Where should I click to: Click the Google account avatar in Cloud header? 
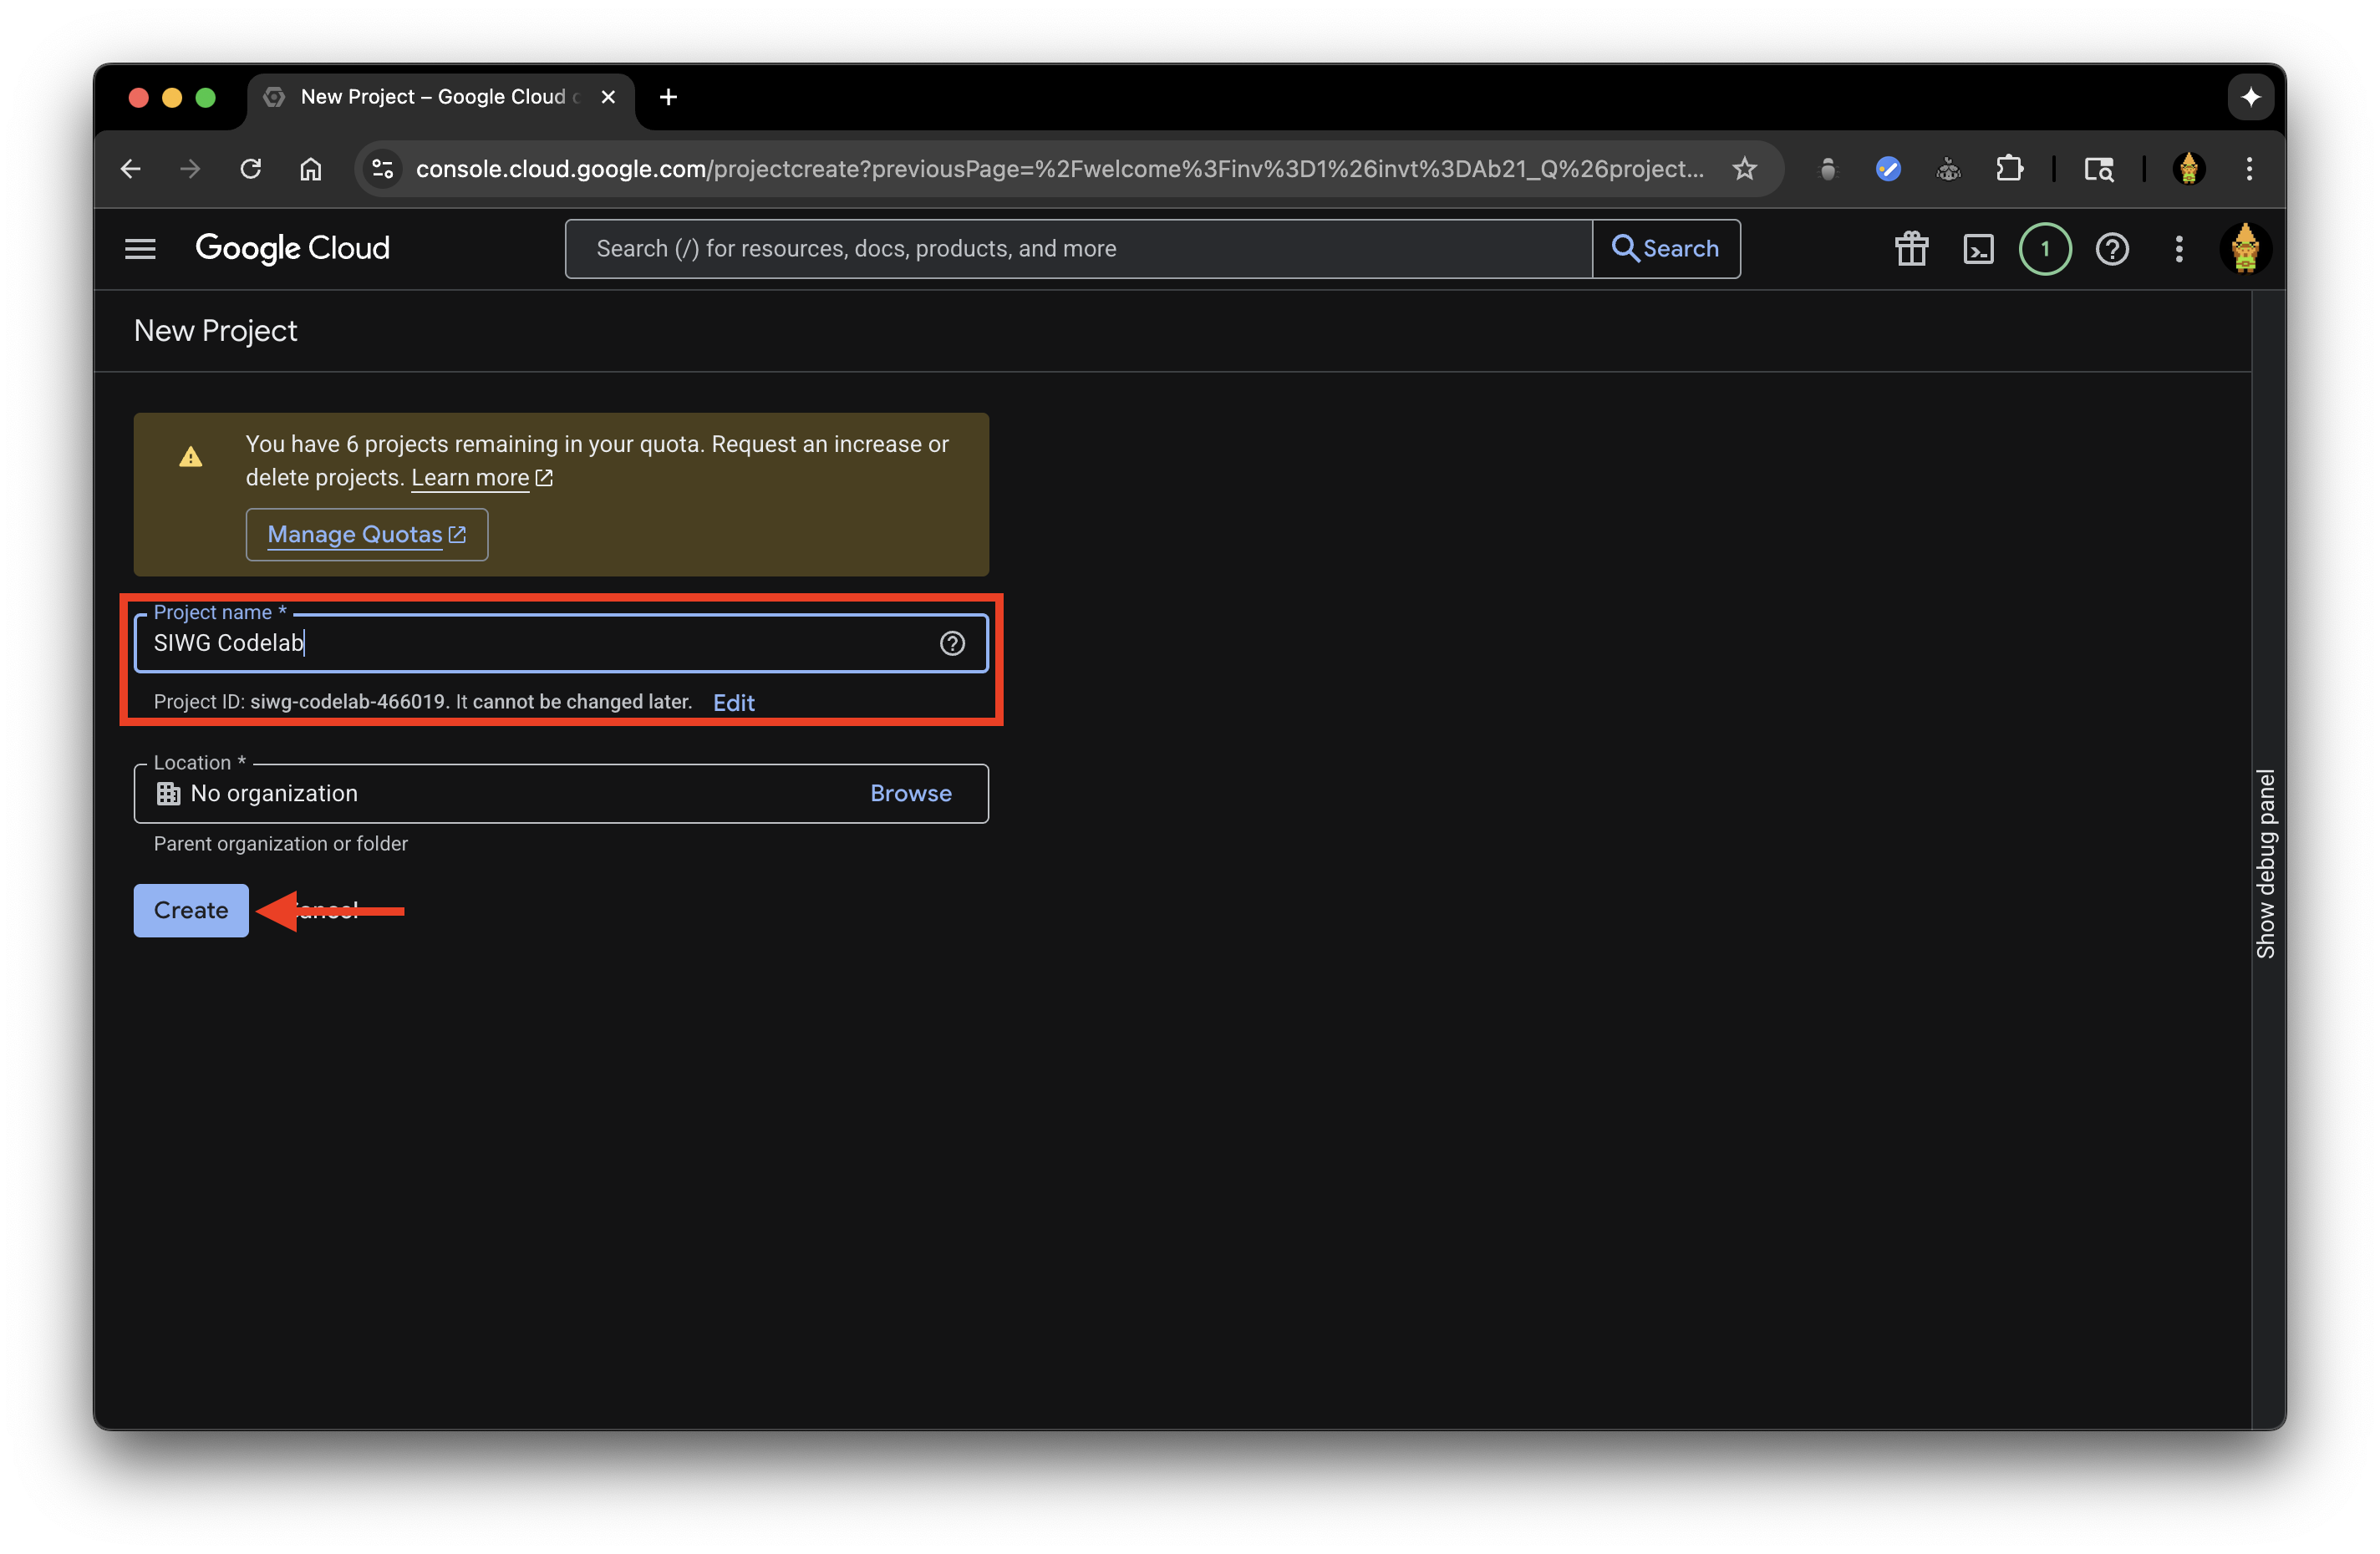2244,249
